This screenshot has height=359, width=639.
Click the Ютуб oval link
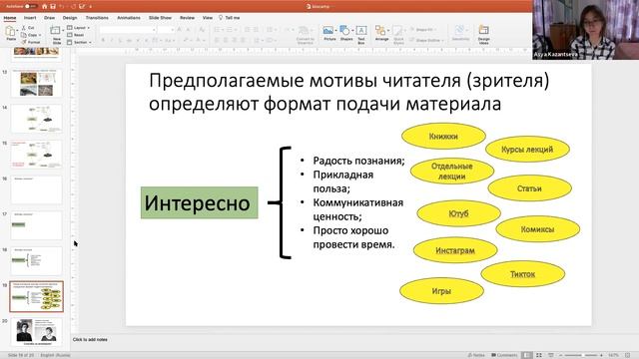click(458, 213)
